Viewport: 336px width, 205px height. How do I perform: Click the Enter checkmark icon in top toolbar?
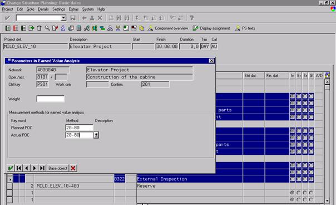(x=7, y=18)
